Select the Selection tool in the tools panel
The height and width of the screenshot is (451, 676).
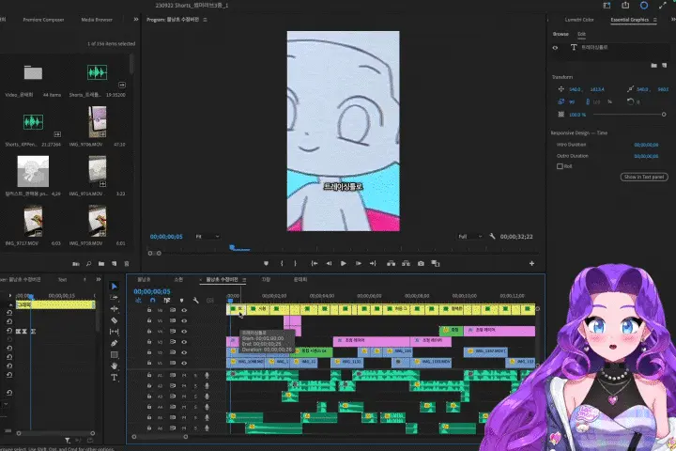pyautogui.click(x=114, y=287)
